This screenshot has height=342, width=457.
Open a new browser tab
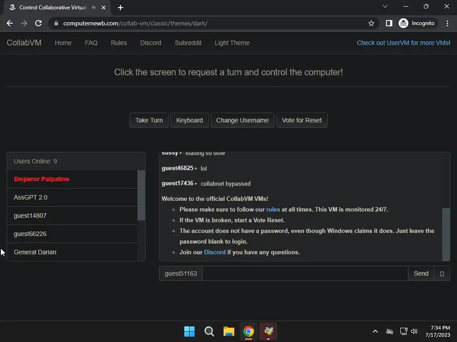coord(120,8)
